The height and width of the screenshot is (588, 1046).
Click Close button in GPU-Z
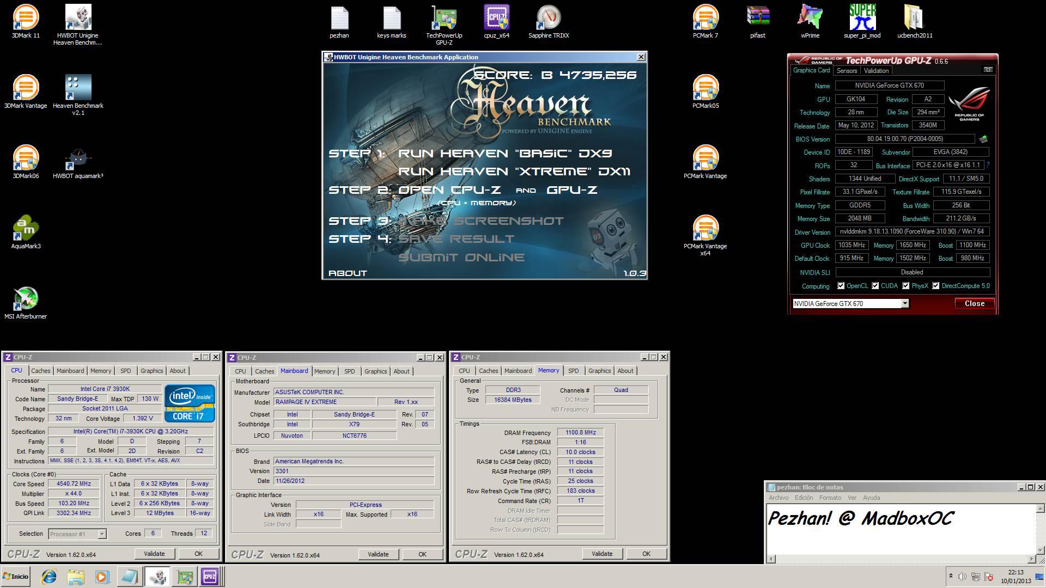pos(975,304)
